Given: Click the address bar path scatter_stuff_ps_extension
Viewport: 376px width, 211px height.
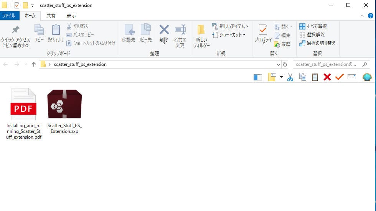Looking at the screenshot, I should click(80, 64).
